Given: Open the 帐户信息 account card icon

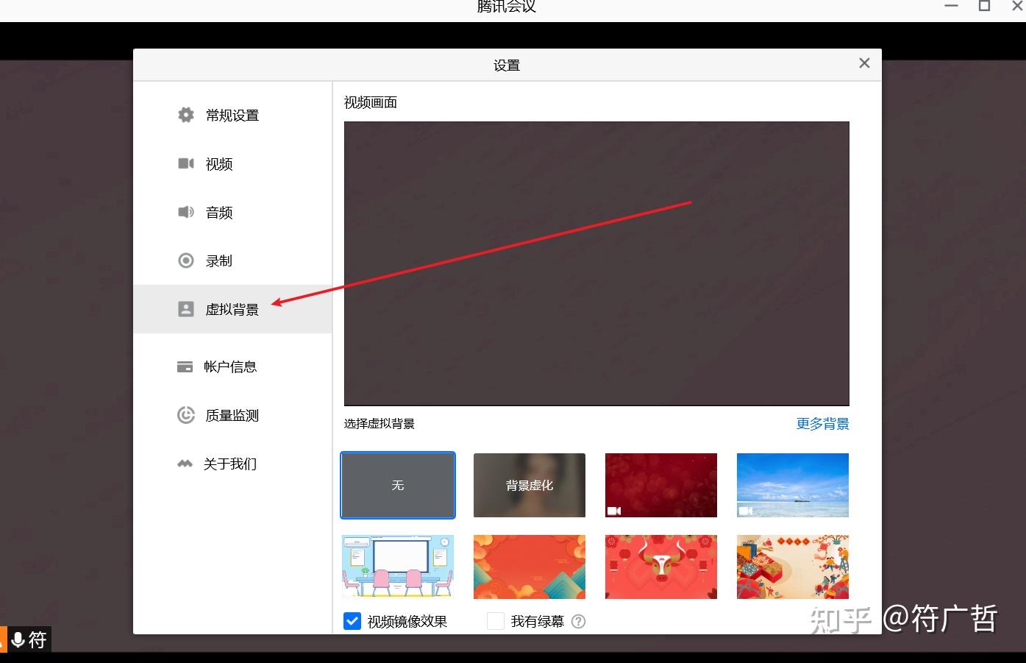Looking at the screenshot, I should (x=185, y=366).
